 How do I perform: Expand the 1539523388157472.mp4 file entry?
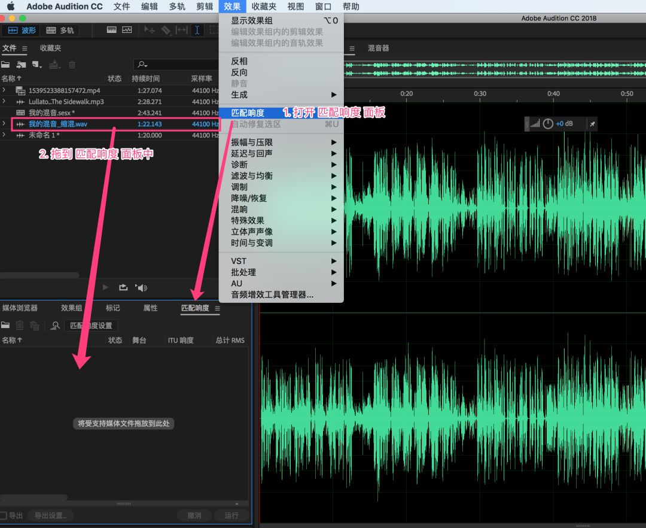click(x=4, y=90)
